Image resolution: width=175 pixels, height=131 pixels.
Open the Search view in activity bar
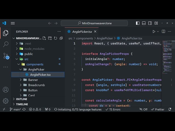click(x=5, y=44)
